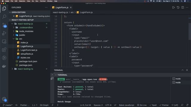Change language mode Babel JavaScript
Viewport: 191px width, 107px height.
click(x=127, y=105)
